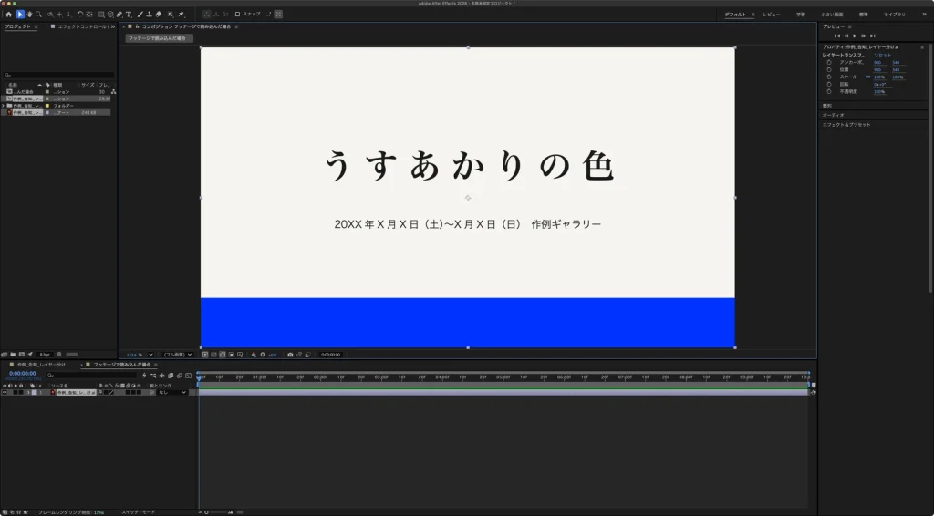The height and width of the screenshot is (516, 934).
Task: Select the Clone Stamp tool
Action: [149, 15]
